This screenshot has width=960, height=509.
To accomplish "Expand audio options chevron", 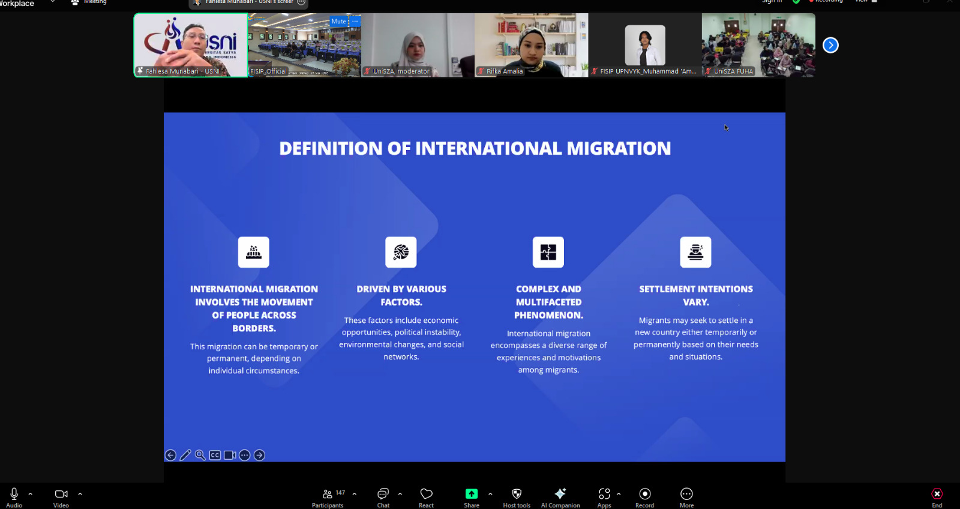I will (x=31, y=494).
